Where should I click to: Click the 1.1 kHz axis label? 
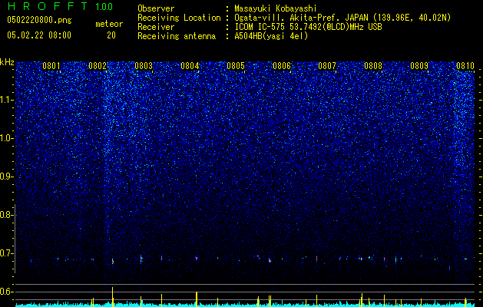pos(6,100)
